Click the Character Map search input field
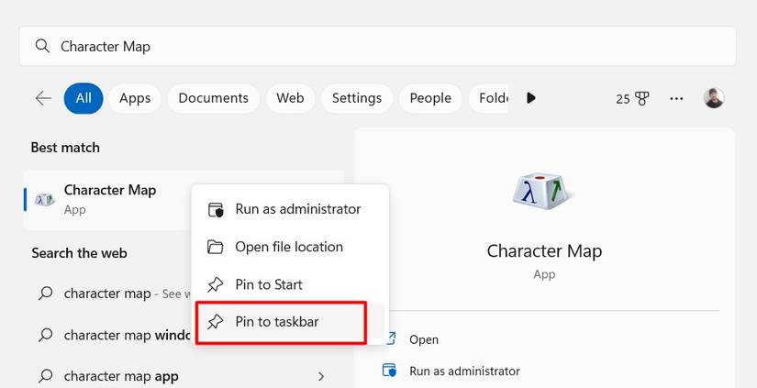This screenshot has width=757, height=388. 377,47
